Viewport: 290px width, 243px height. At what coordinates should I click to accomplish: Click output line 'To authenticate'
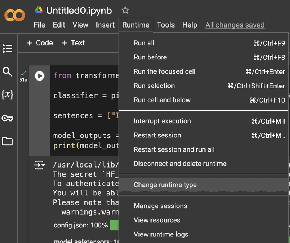(86, 184)
